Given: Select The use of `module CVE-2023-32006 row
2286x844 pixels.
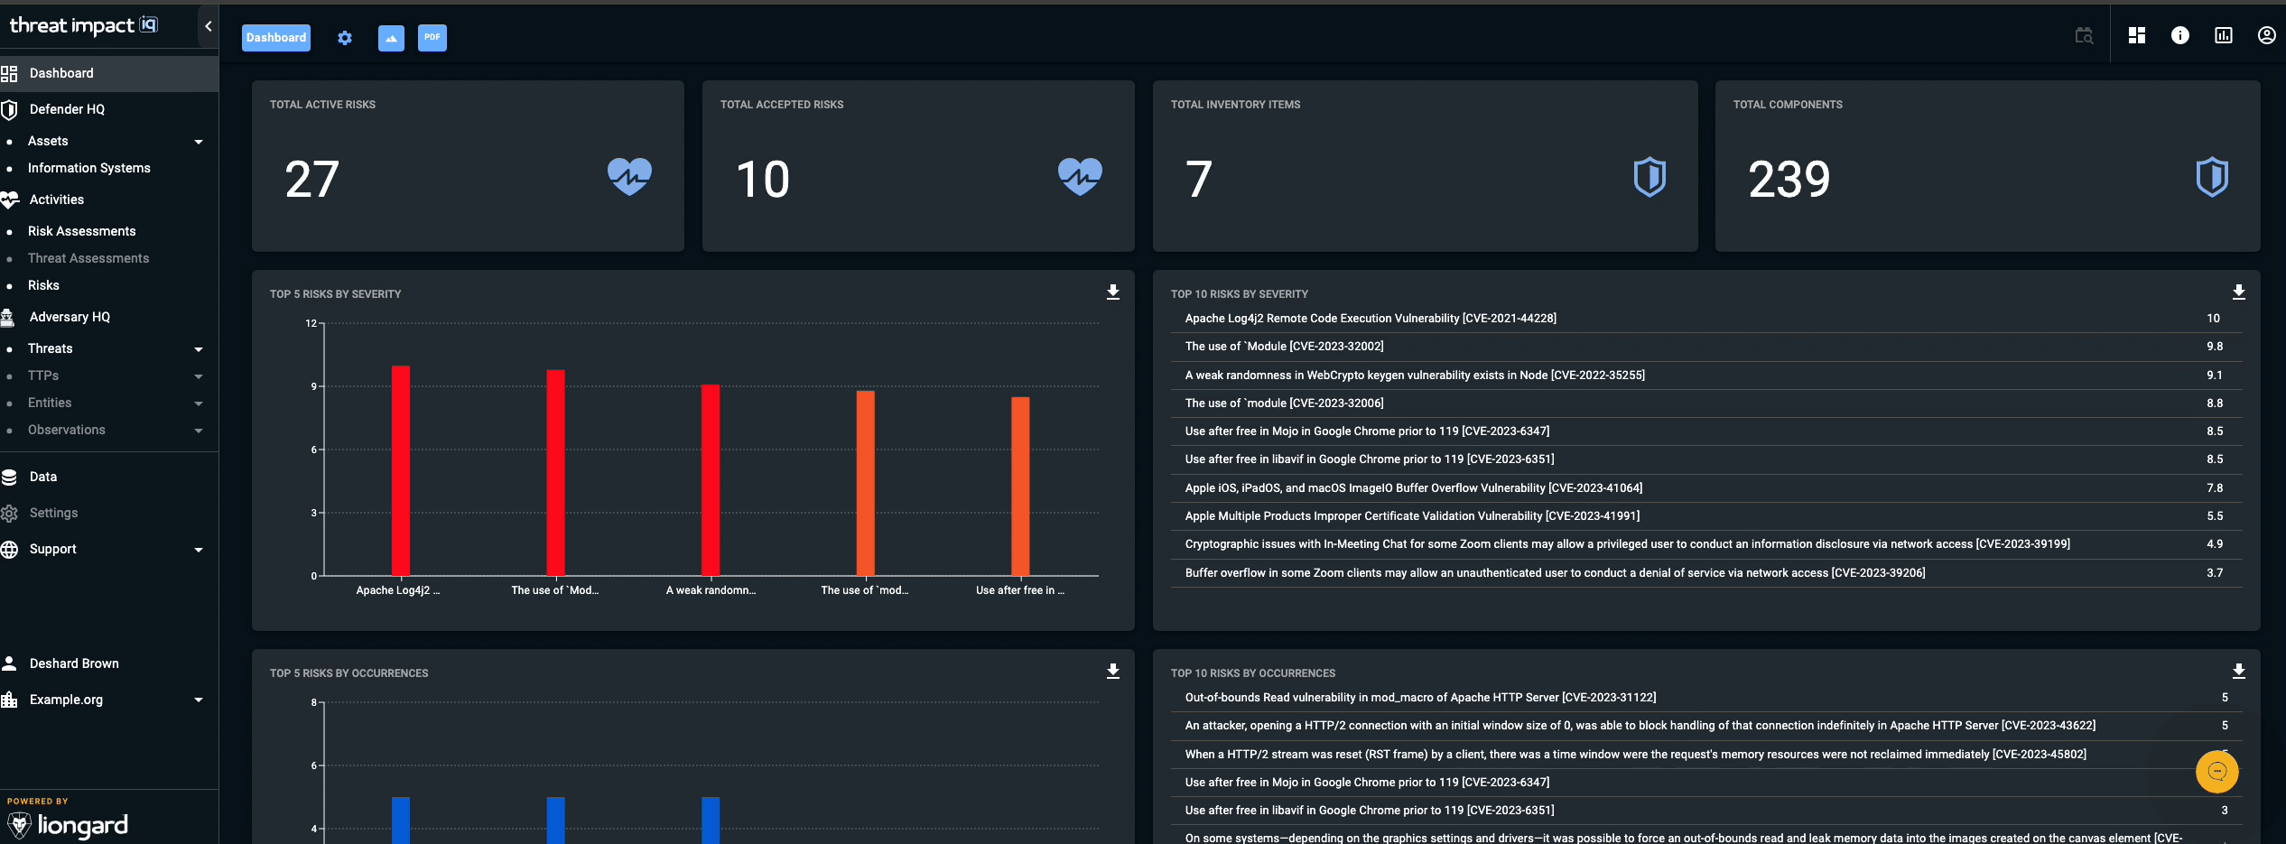Looking at the screenshot, I should pos(1706,403).
